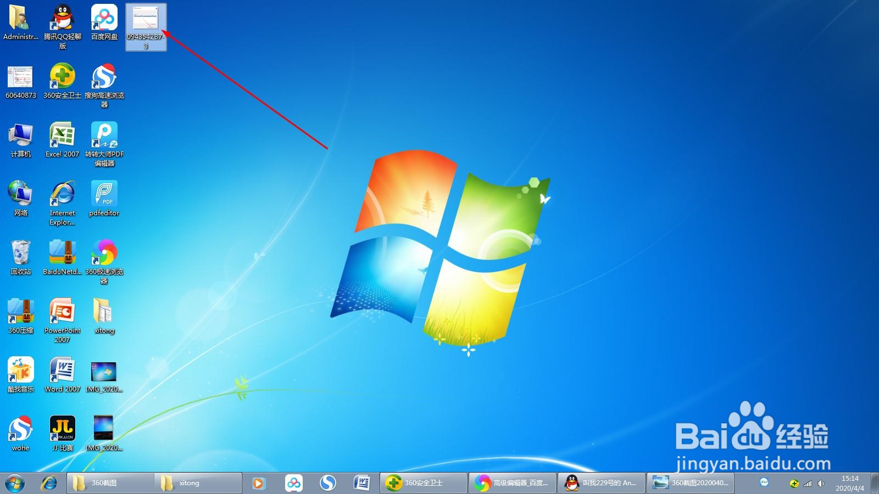The image size is (879, 494).
Task: Select the xitong folder on desktop
Action: [104, 317]
